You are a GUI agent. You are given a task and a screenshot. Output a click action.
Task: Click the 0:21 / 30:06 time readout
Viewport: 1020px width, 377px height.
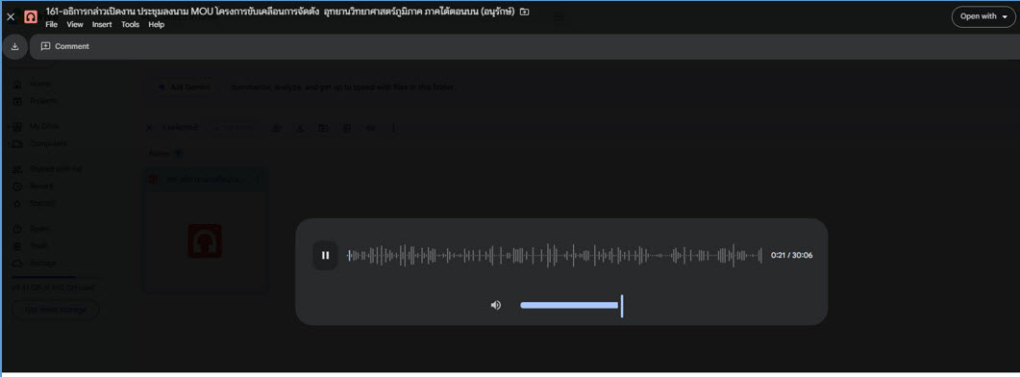click(x=791, y=255)
